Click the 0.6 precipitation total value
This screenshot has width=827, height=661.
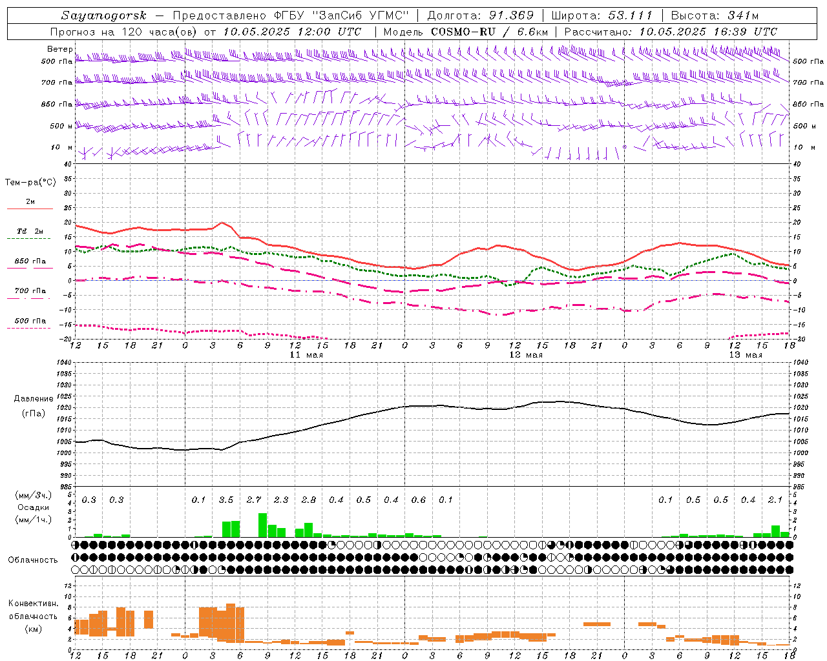[419, 500]
